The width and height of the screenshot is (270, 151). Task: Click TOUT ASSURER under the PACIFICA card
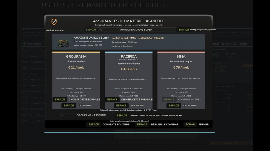[129, 105]
